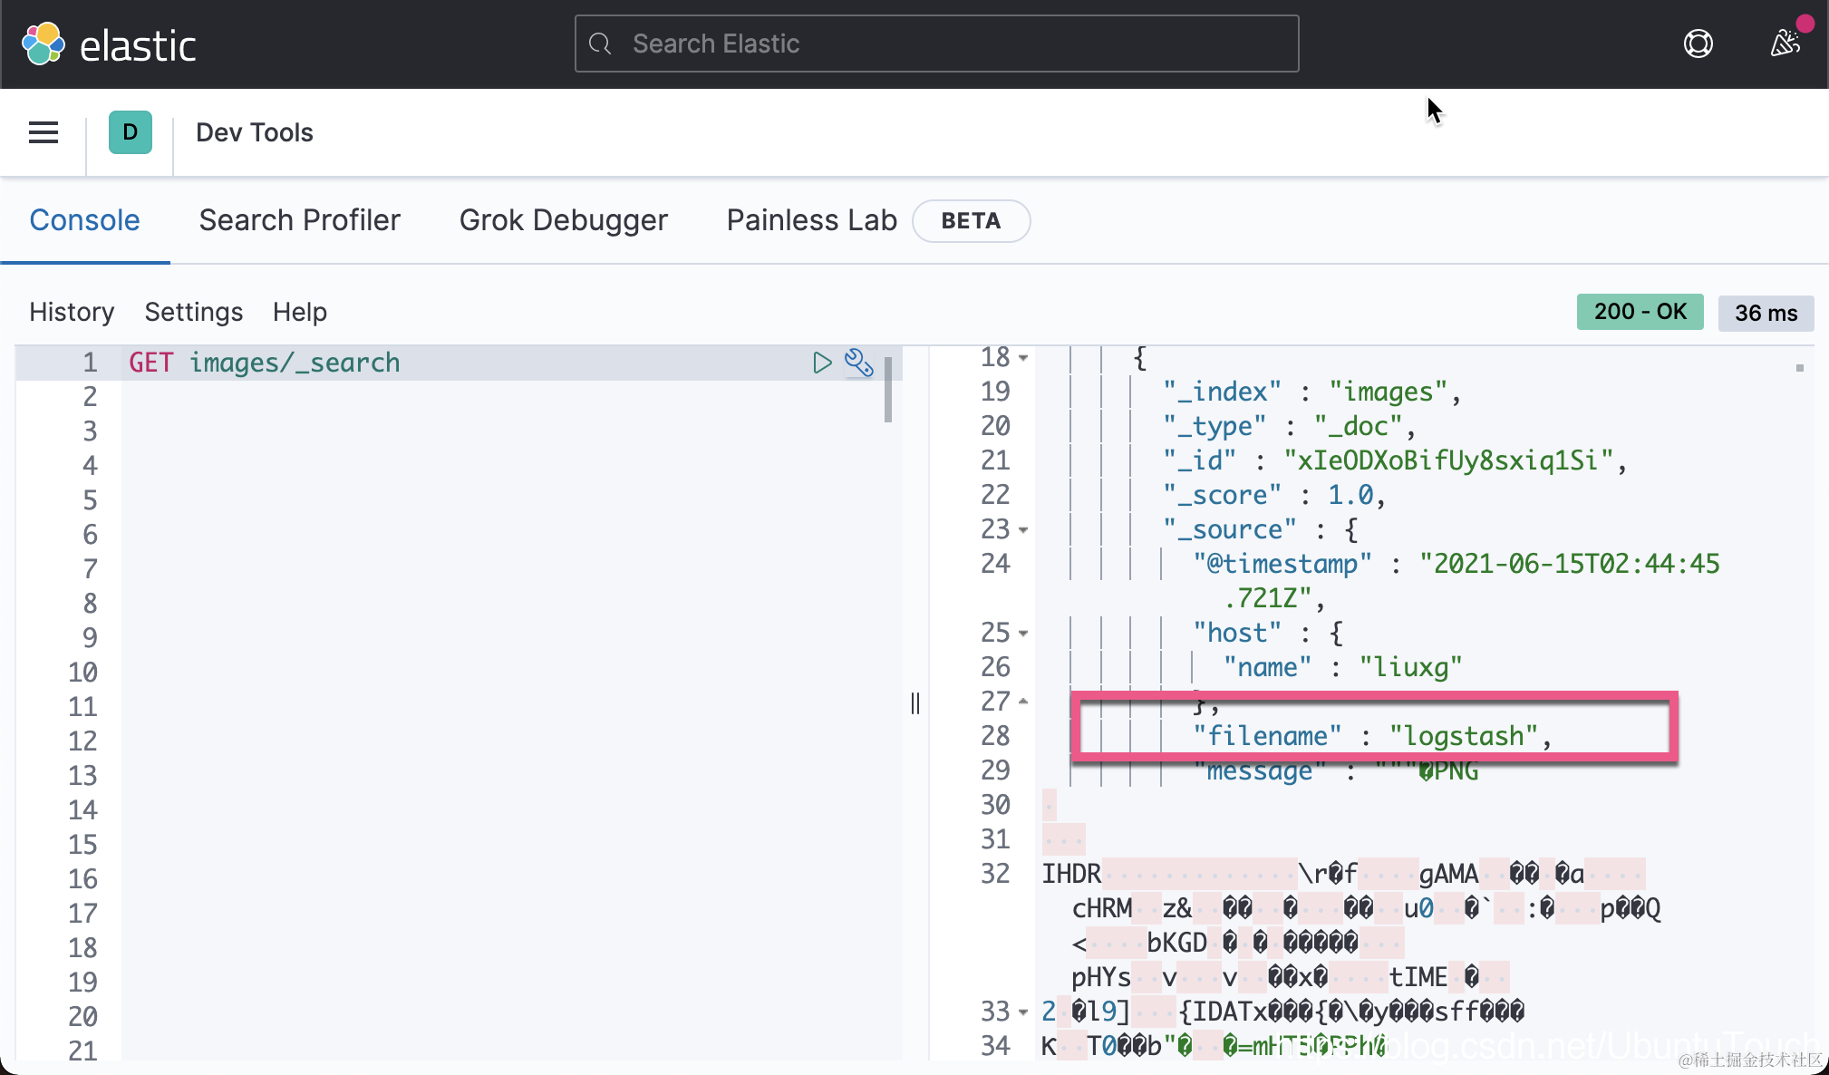Image resolution: width=1829 pixels, height=1075 pixels.
Task: Collapse the _source block at line 23
Action: [x=1023, y=530]
